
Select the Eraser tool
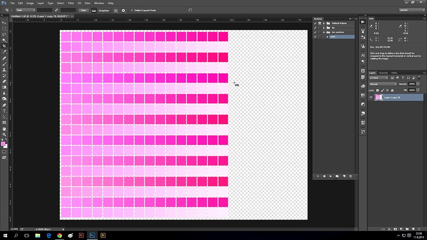pos(4,81)
